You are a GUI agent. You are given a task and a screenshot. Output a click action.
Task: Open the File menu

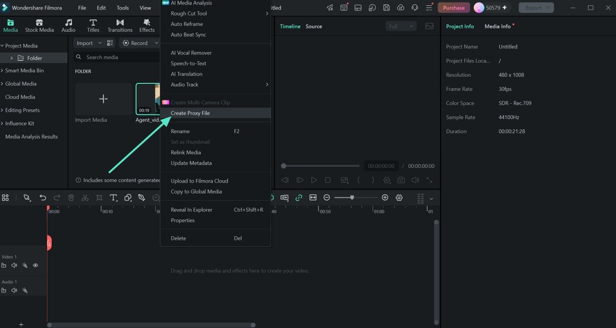(x=82, y=8)
